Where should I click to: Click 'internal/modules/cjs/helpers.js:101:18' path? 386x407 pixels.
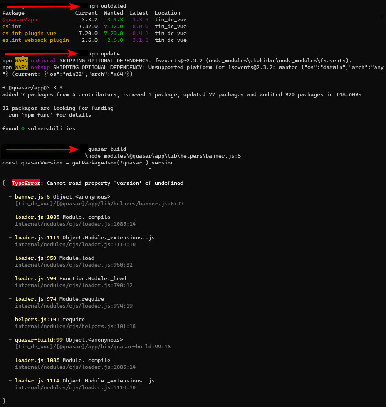pyautogui.click(x=75, y=326)
